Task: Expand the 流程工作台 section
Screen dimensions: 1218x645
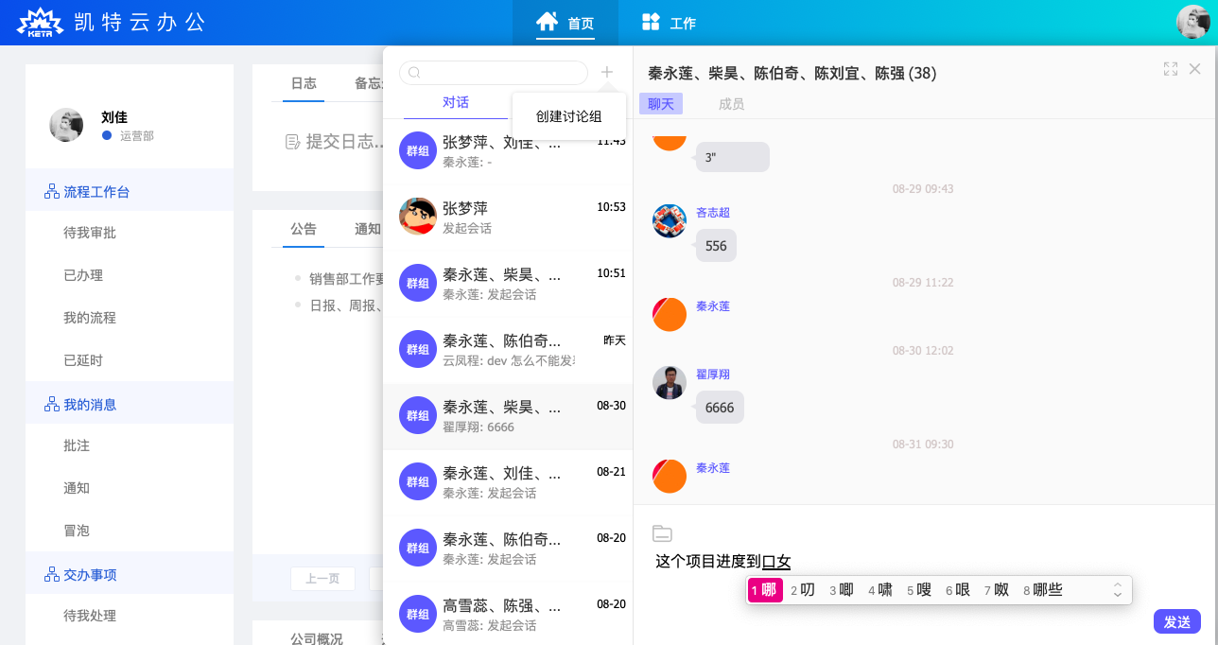Action: pyautogui.click(x=130, y=192)
